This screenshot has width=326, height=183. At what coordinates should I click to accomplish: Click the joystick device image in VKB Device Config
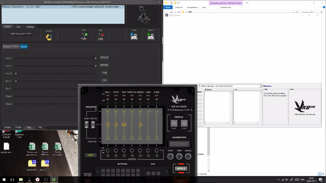[x=144, y=15]
